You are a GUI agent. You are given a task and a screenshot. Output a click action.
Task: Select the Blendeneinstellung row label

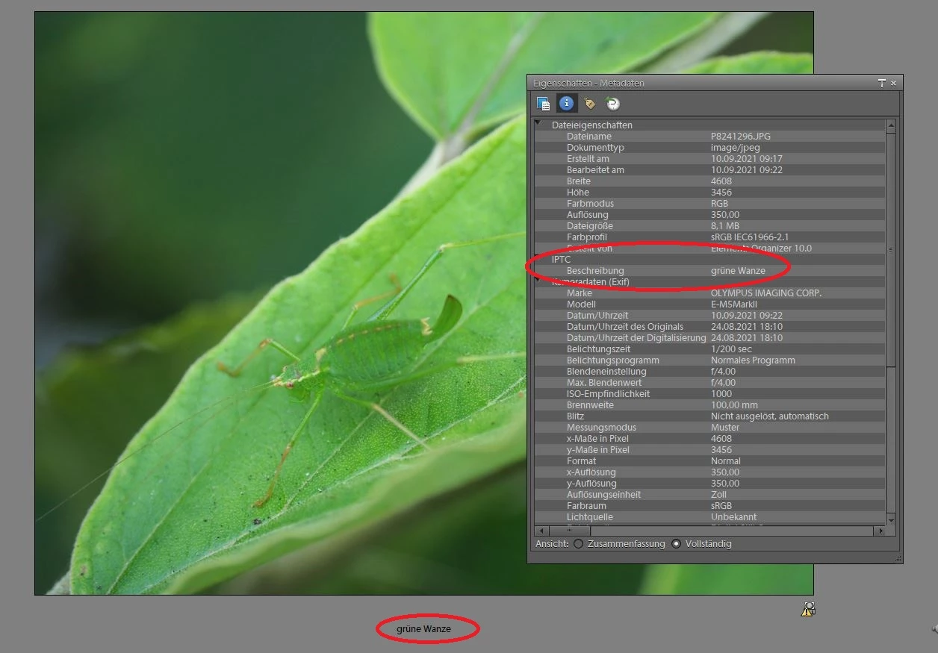pyautogui.click(x=606, y=371)
